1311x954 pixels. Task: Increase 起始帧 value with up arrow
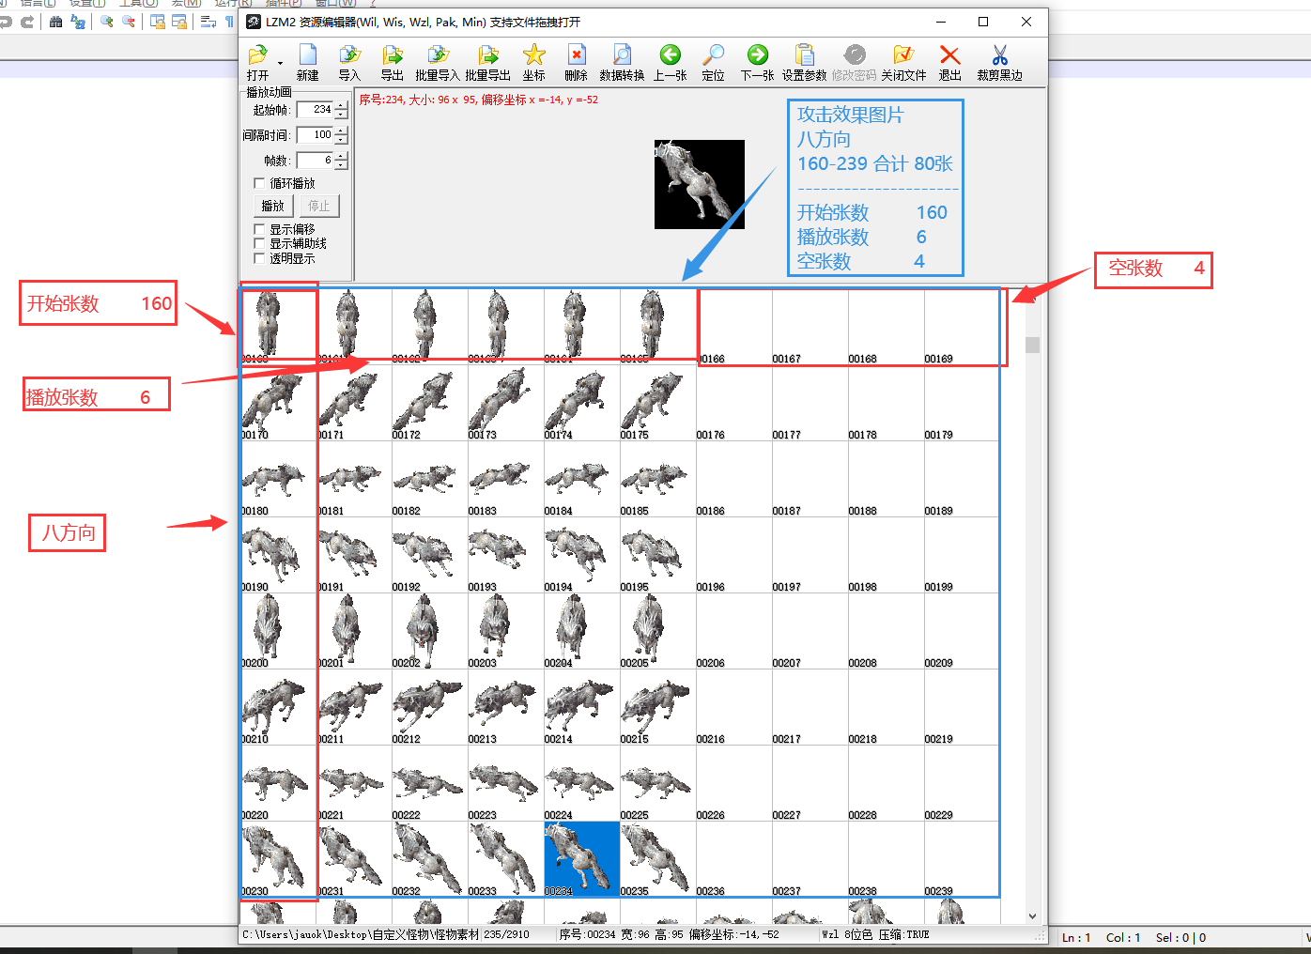[341, 105]
